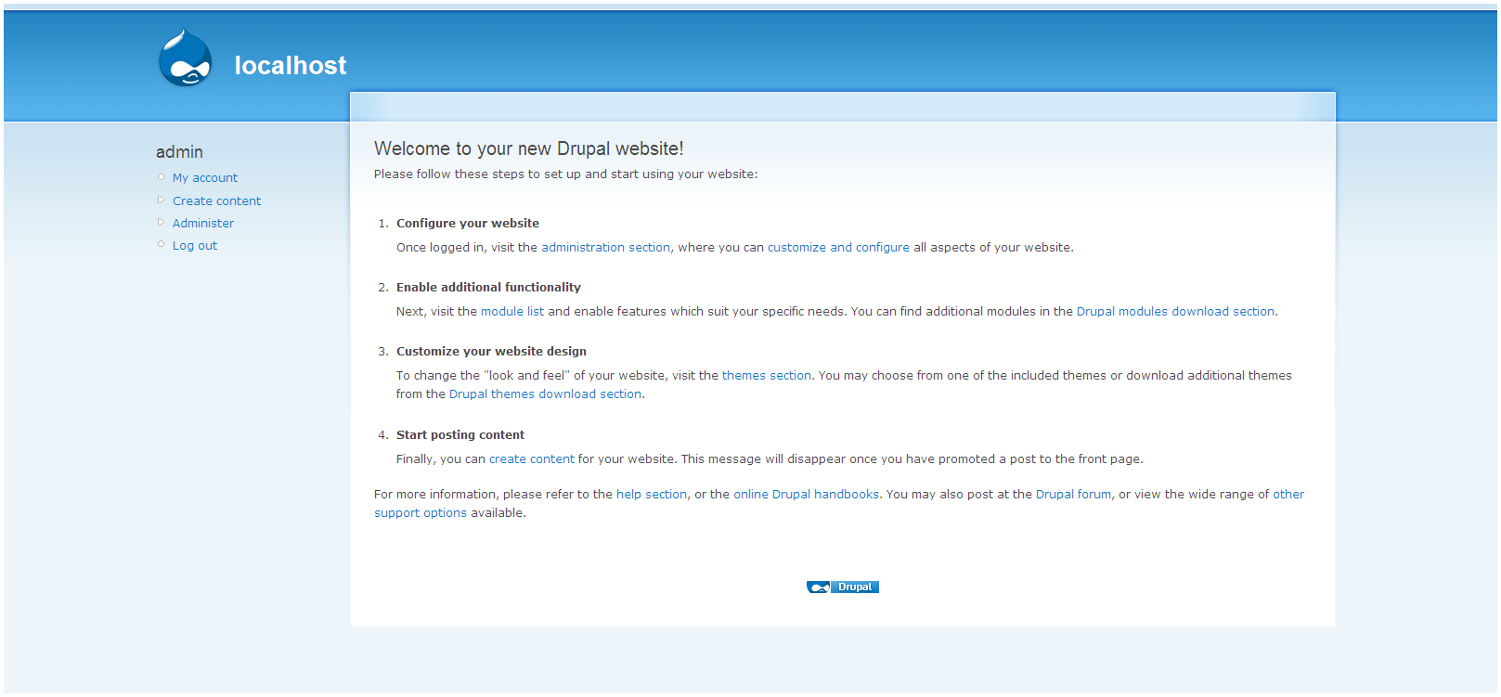Click 'Enable additional functionality' step title
Image resolution: width=1501 pixels, height=697 pixels.
click(488, 287)
